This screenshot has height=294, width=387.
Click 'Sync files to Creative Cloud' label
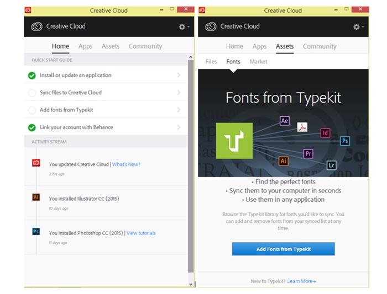click(71, 93)
